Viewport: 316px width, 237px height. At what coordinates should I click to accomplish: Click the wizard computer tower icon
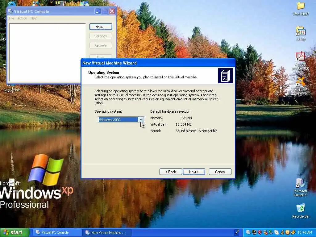(x=226, y=76)
